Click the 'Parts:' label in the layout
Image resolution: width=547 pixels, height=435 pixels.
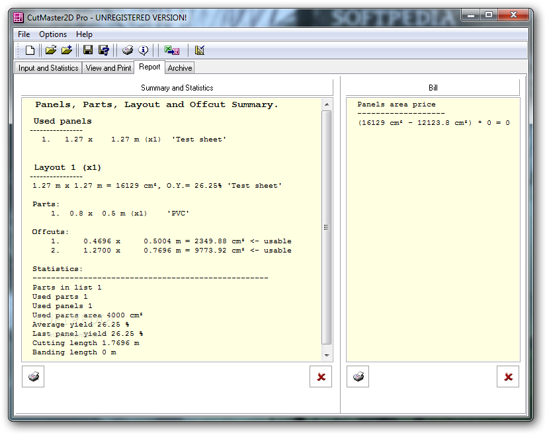(x=46, y=204)
